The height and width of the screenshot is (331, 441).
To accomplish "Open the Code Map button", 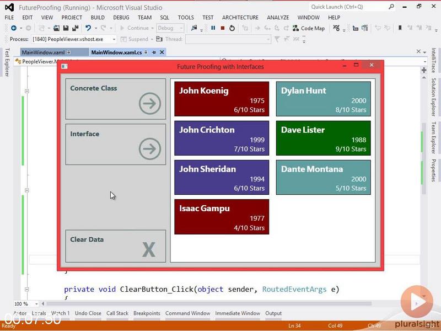I will [x=309, y=28].
